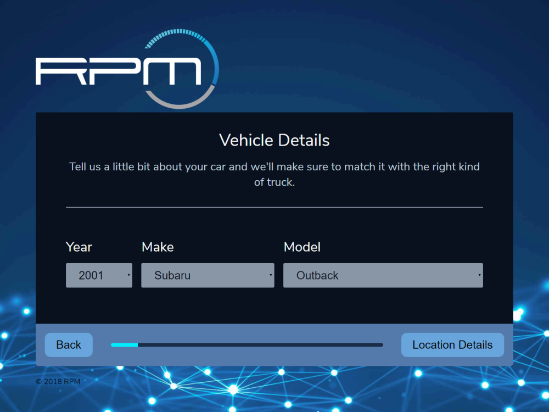This screenshot has height=412, width=549.
Task: Click the © 2018 RPM footer text
Action: pos(58,382)
